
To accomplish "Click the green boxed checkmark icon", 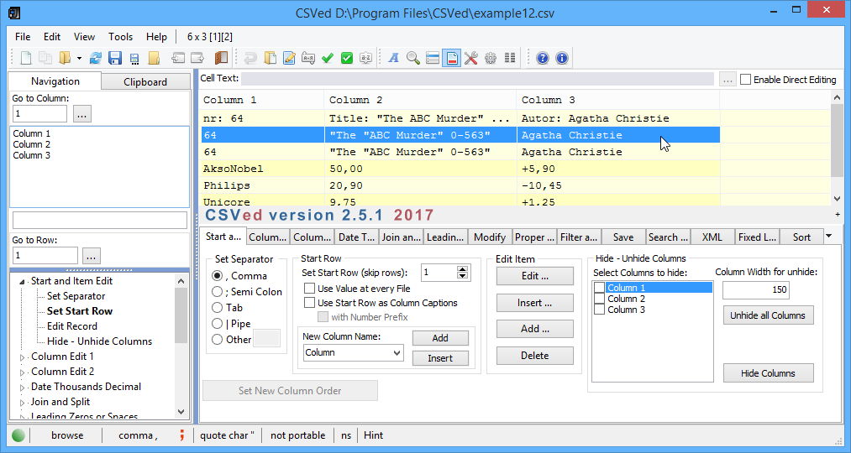I will [347, 58].
